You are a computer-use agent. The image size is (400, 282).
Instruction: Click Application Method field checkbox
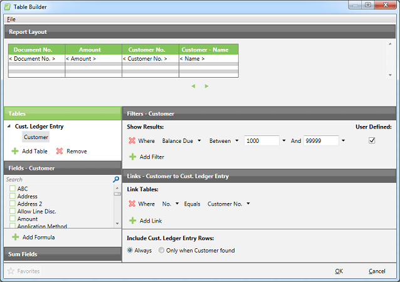click(13, 226)
